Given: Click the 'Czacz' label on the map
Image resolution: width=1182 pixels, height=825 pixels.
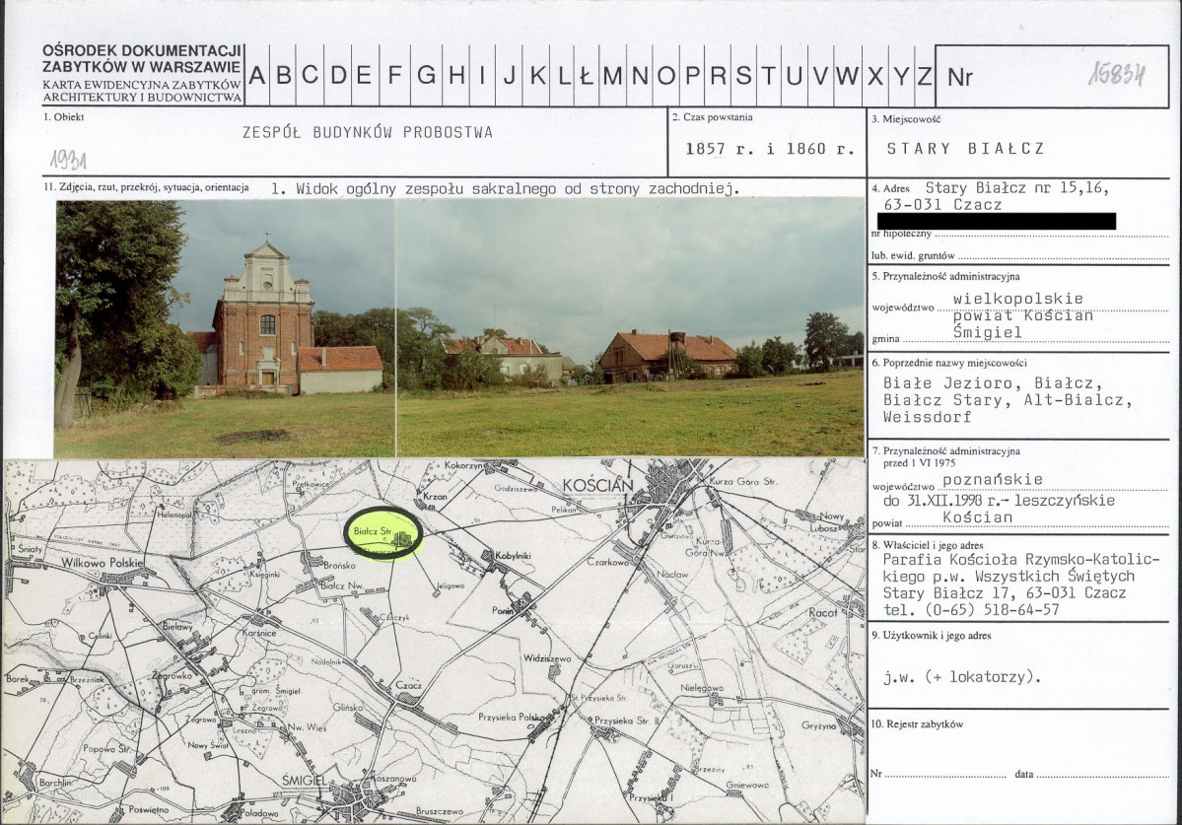Looking at the screenshot, I should point(408,686).
